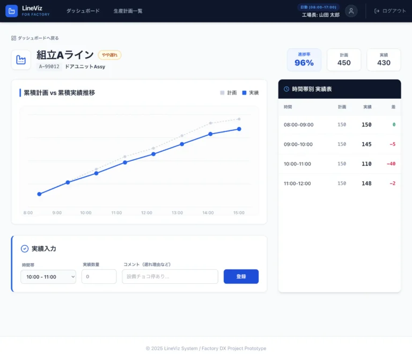Select the 10:00-11:00 table row
Screen dimensions: 412x360
339,164
